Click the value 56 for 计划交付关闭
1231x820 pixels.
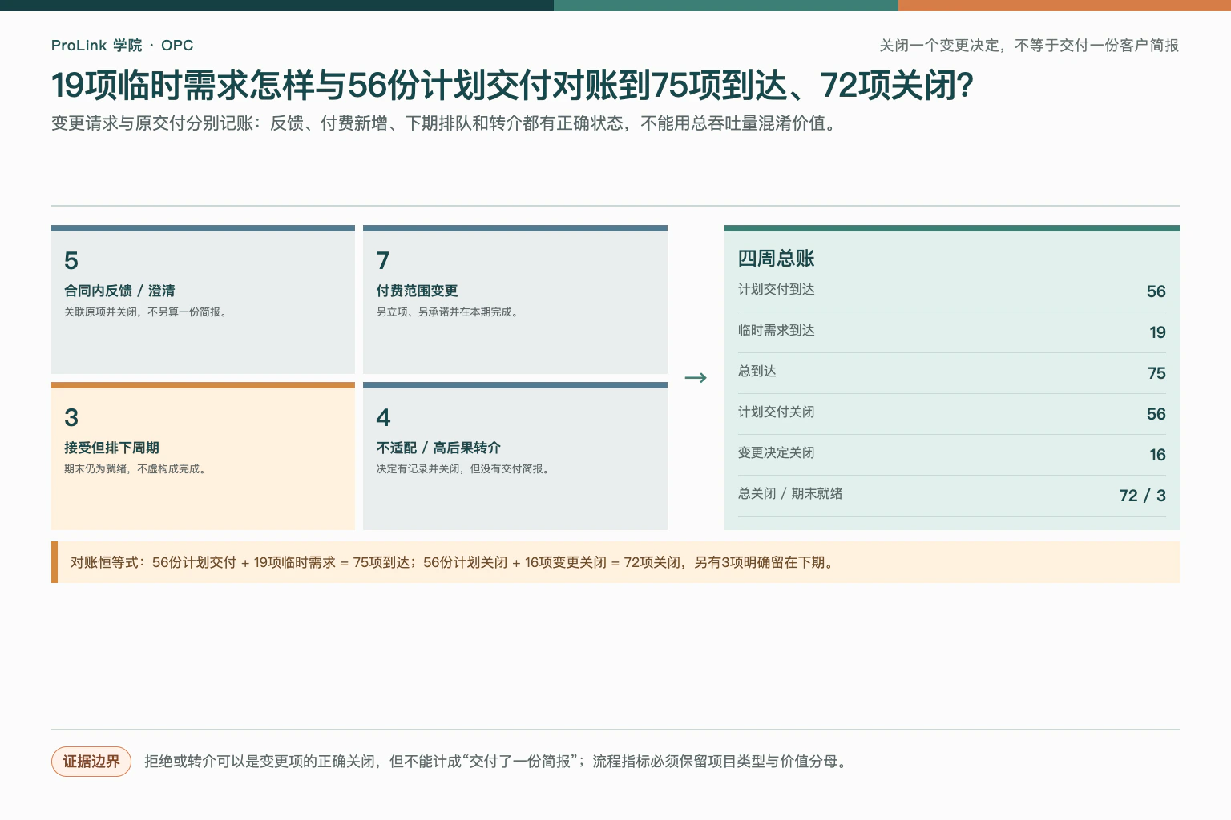(1156, 414)
